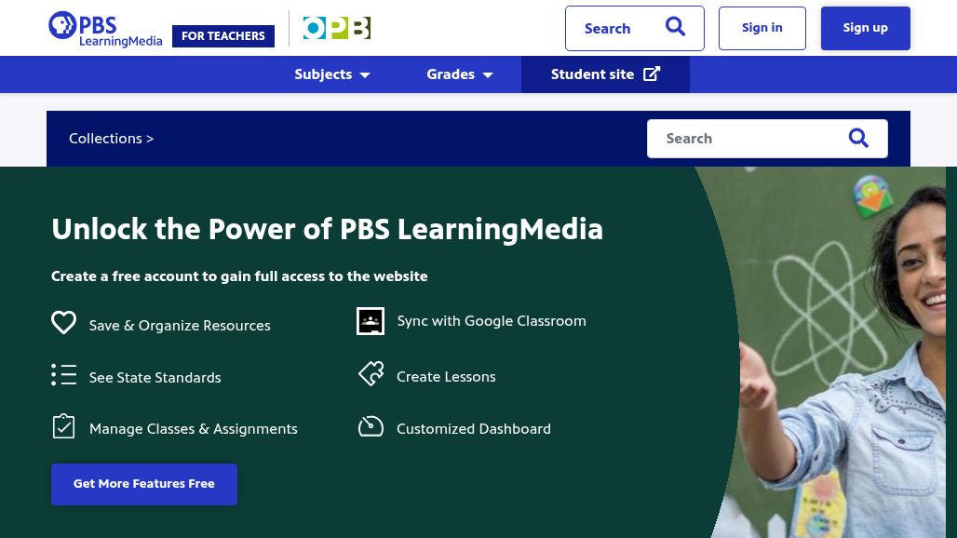Click the Collections breadcrumb link
Viewport: 957px width, 538px height.
105,139
